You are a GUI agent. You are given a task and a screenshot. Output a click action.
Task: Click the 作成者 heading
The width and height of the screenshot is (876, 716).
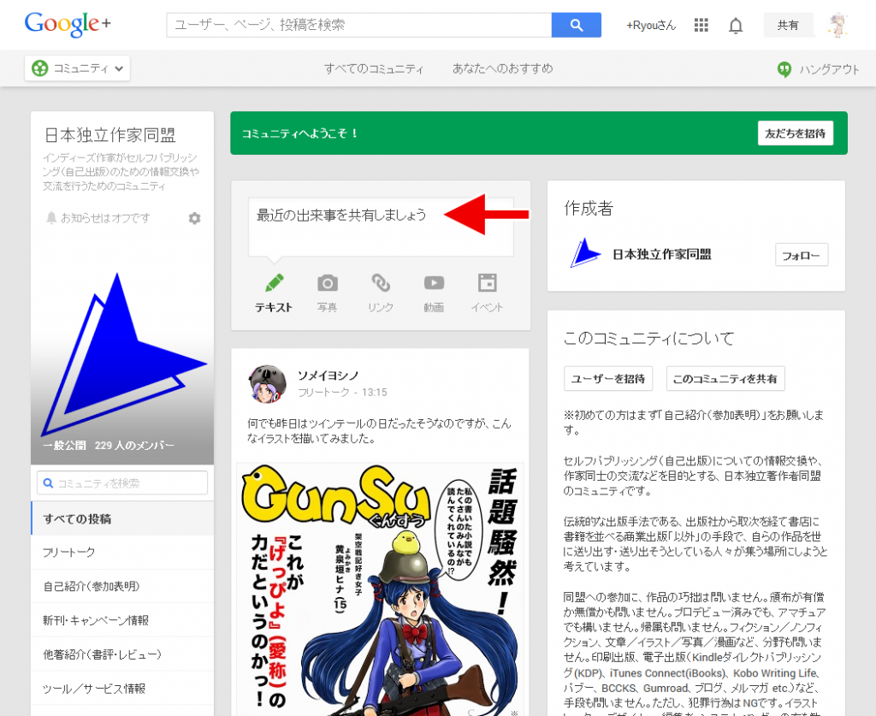pyautogui.click(x=589, y=208)
